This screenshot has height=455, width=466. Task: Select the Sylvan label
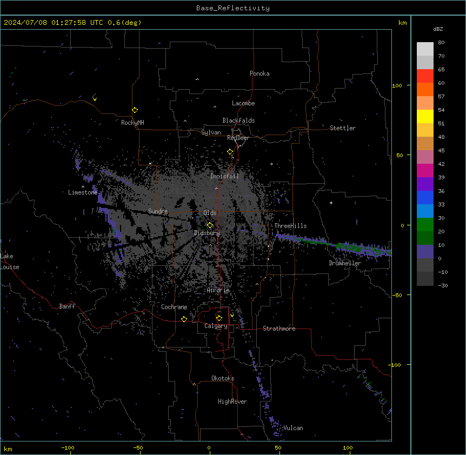pos(211,132)
